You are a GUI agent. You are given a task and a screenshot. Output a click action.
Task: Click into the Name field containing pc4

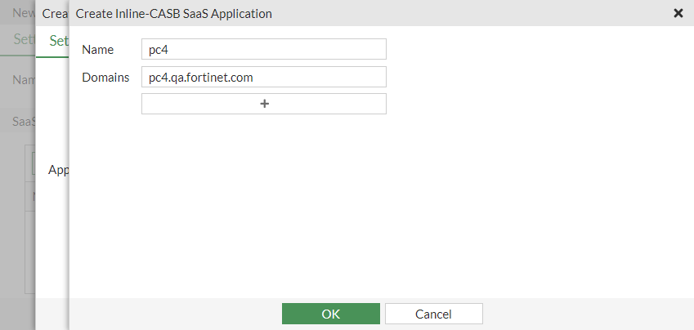coord(263,50)
